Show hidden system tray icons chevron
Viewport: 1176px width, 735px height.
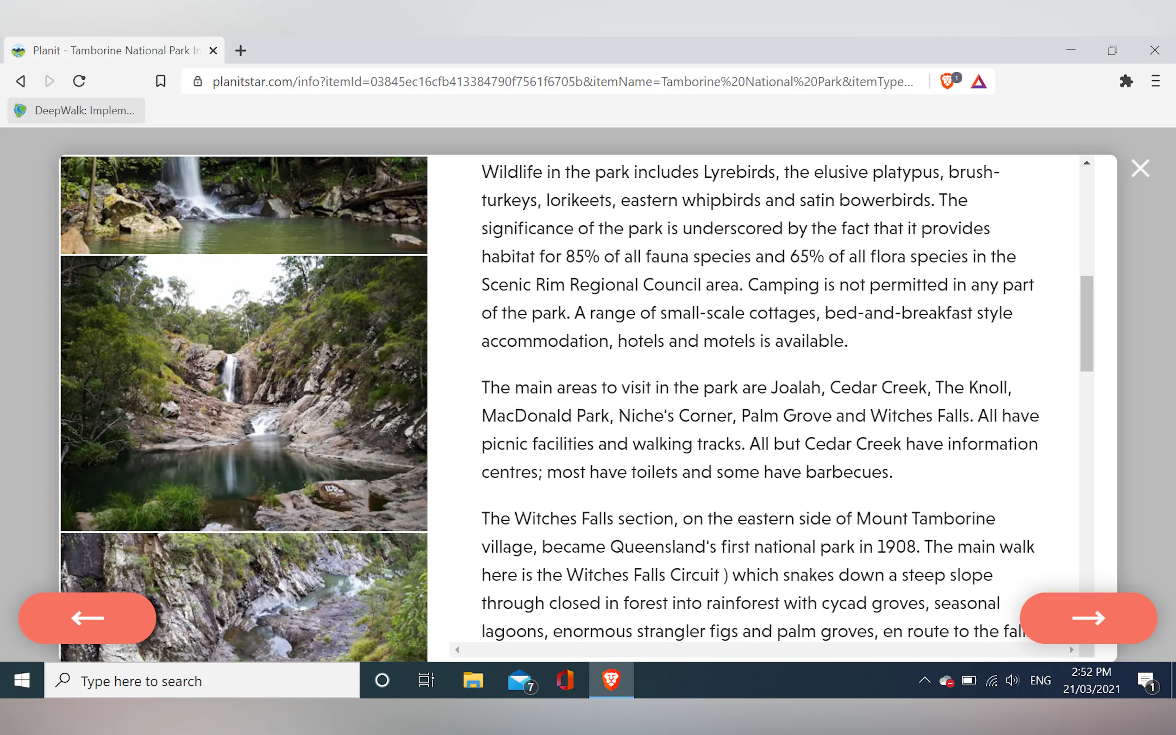click(x=924, y=680)
